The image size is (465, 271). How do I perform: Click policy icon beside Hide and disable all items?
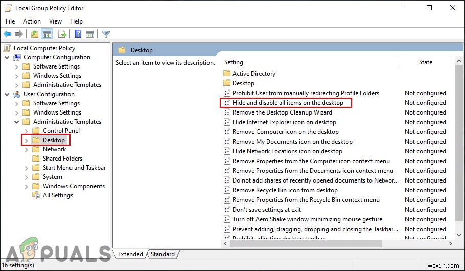(x=227, y=103)
